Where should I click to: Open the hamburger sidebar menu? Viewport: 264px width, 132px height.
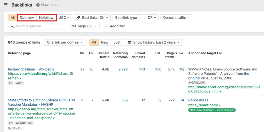point(6,5)
